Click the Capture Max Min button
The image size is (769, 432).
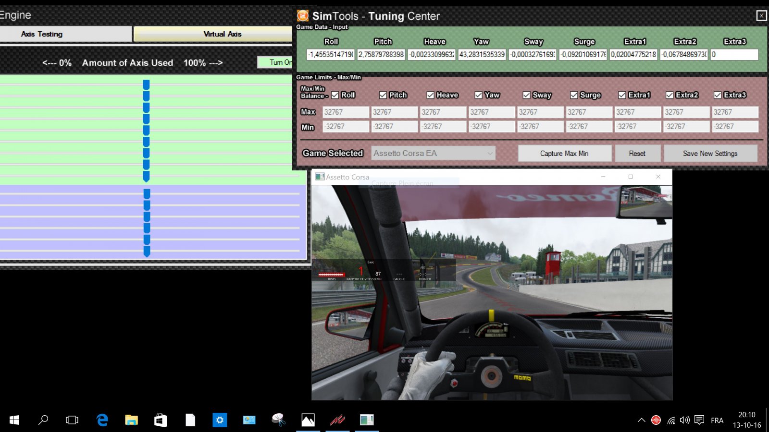[x=564, y=153]
